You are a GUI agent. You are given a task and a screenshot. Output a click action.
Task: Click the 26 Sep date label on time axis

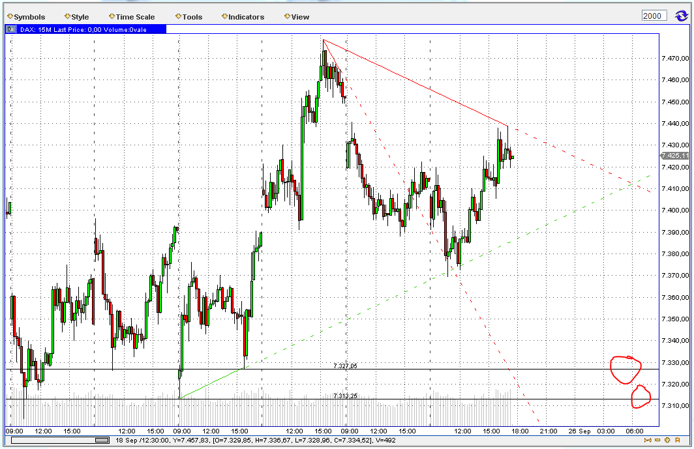click(x=579, y=431)
